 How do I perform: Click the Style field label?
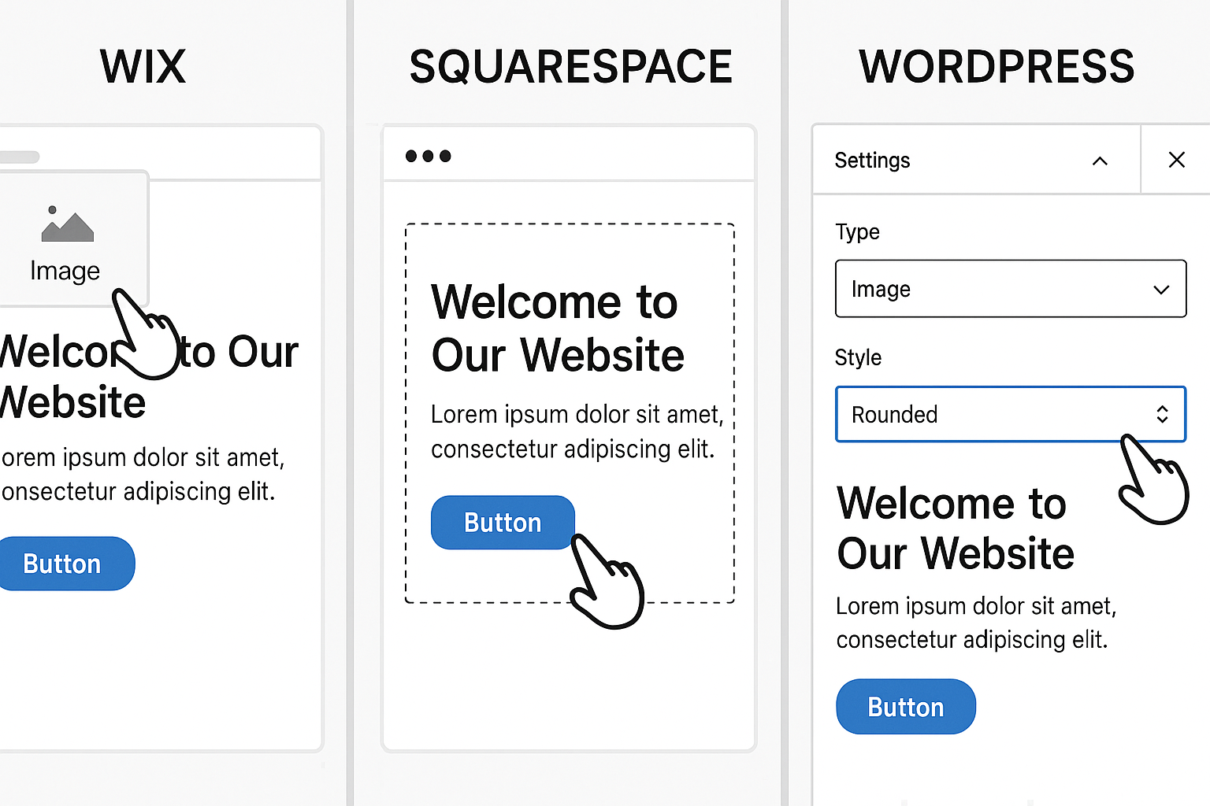tap(858, 357)
